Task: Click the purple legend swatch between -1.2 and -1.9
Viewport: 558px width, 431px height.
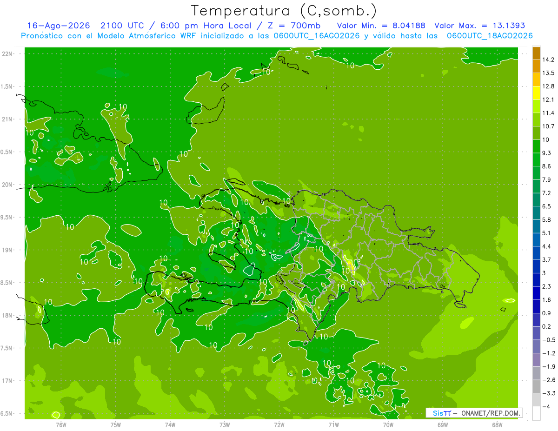Action: click(536, 360)
